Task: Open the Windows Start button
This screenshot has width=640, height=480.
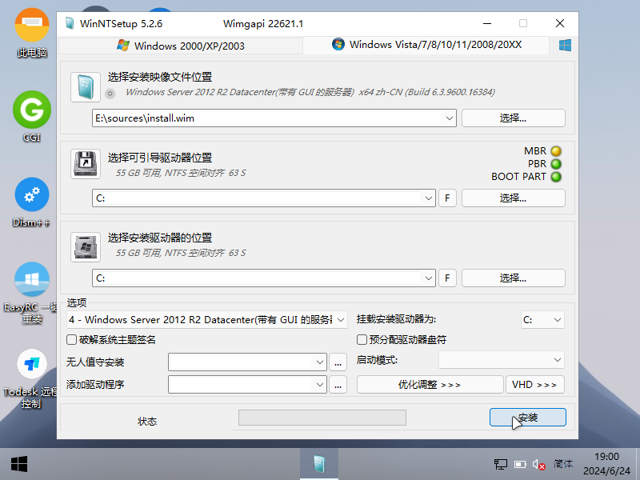Action: [x=18, y=464]
